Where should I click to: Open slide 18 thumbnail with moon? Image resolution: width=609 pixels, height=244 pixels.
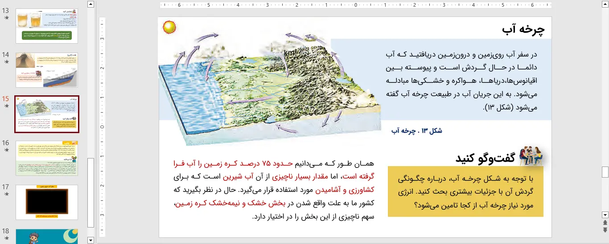click(47, 236)
